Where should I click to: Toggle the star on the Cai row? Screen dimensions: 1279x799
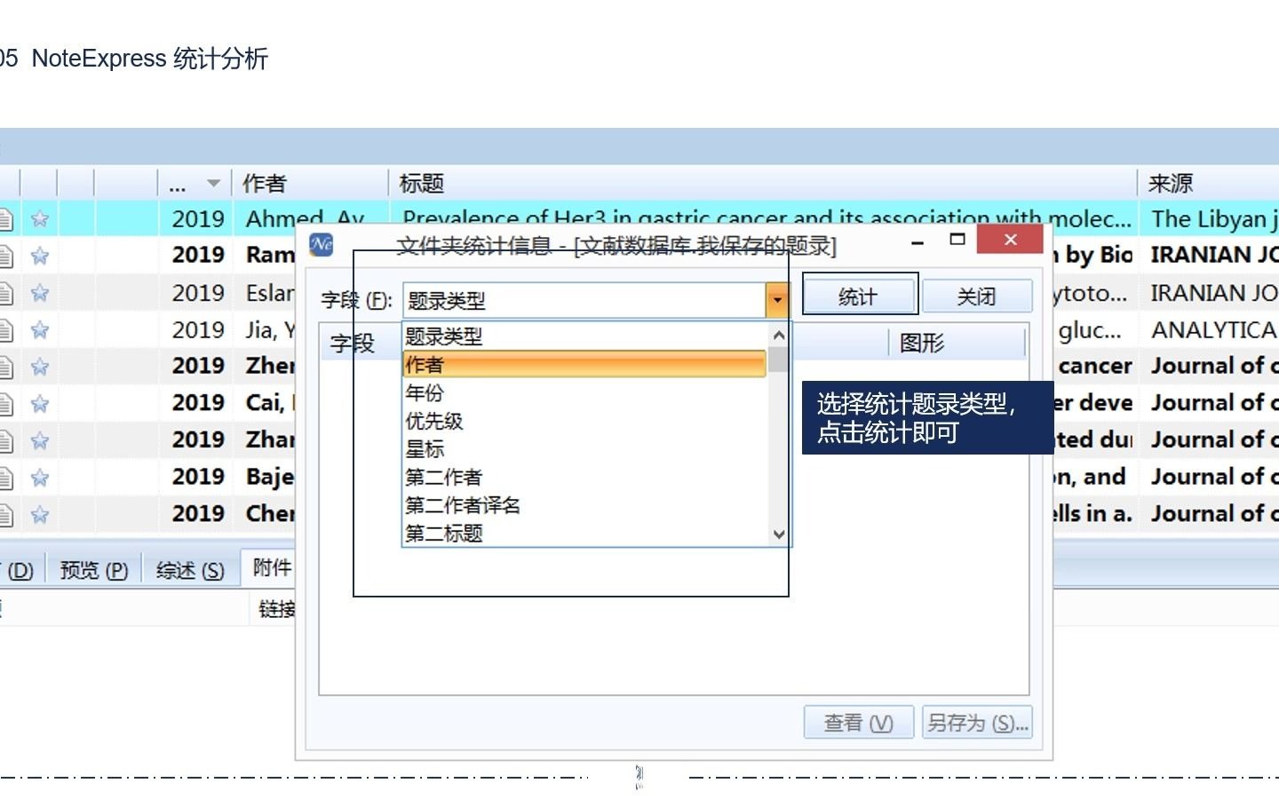click(40, 404)
